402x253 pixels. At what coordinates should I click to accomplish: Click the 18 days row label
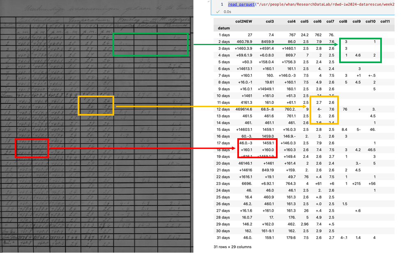pos(223,150)
